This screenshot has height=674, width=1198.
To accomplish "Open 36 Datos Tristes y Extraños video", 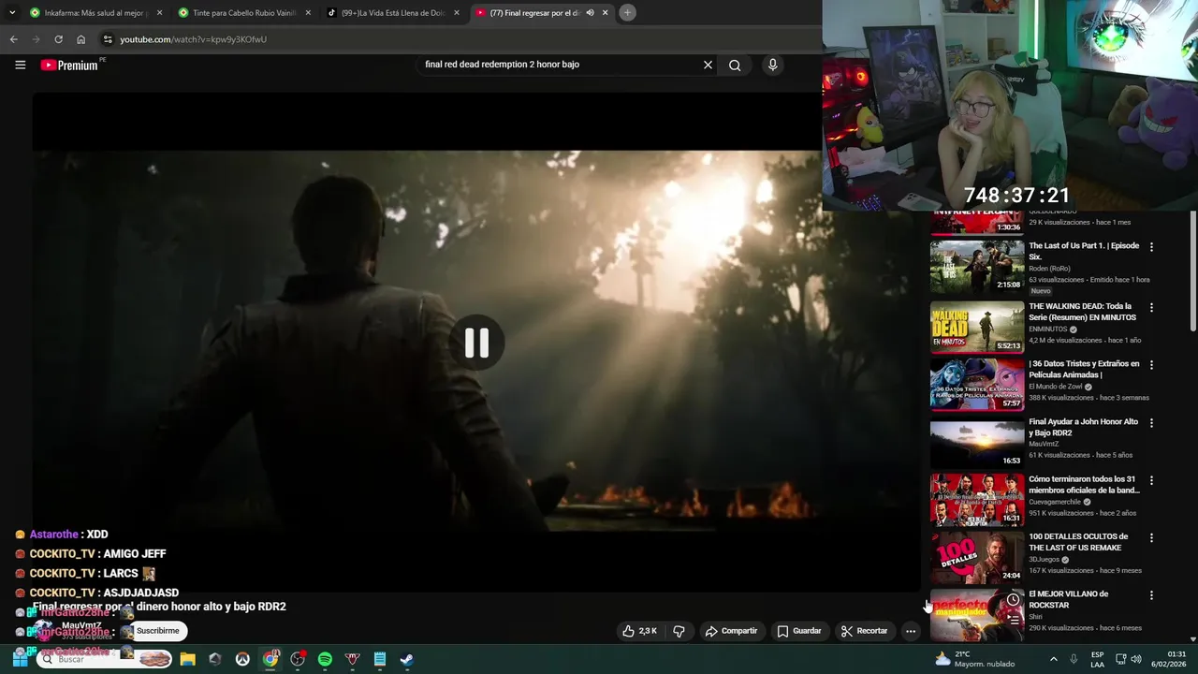I will click(x=976, y=384).
